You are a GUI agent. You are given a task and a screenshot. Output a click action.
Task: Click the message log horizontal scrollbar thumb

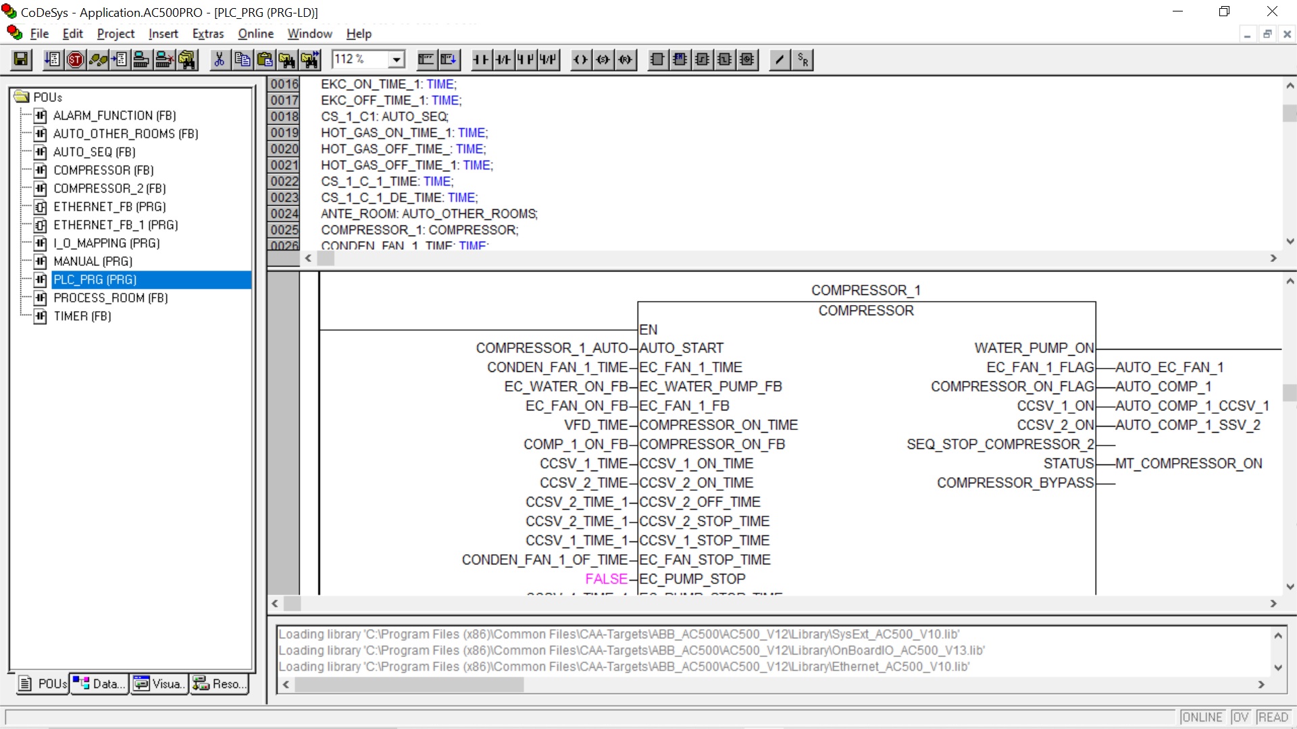[409, 684]
